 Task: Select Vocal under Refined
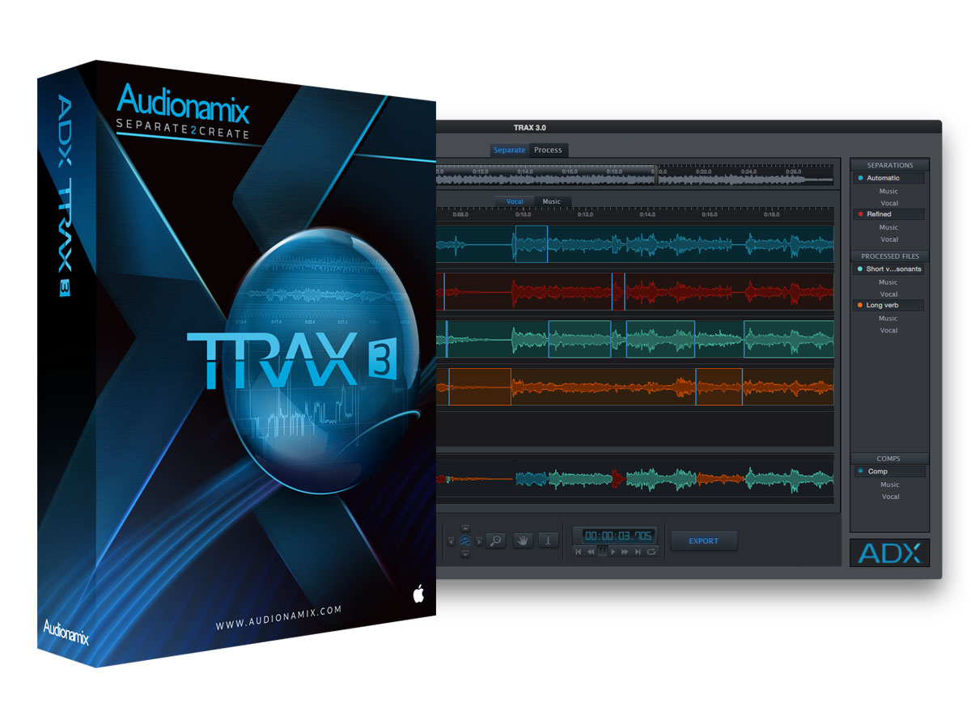[x=888, y=239]
